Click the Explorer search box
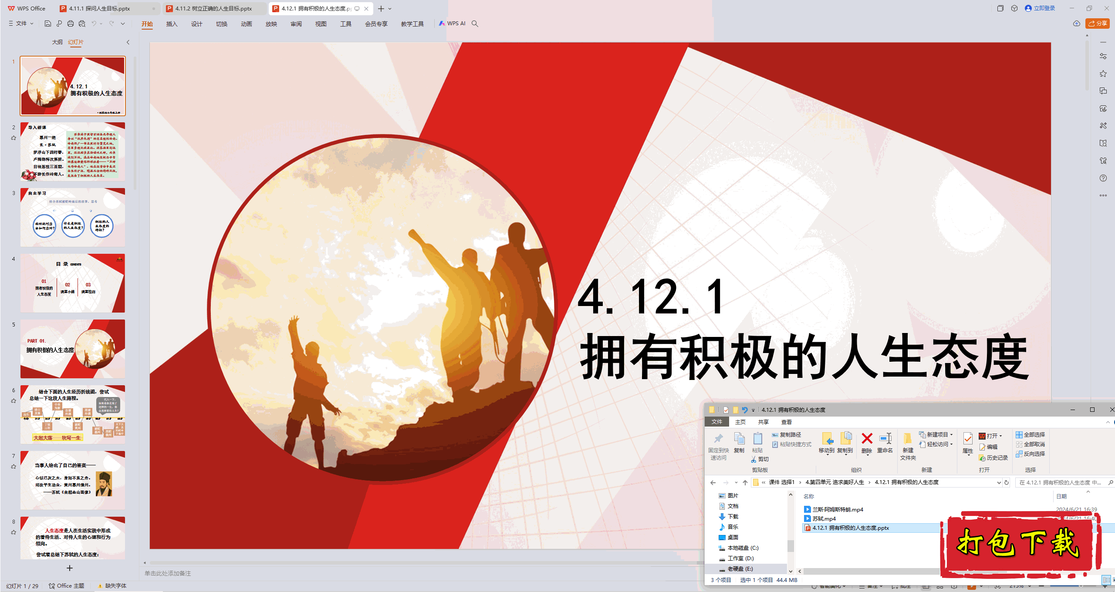This screenshot has width=1115, height=592. click(x=1064, y=482)
